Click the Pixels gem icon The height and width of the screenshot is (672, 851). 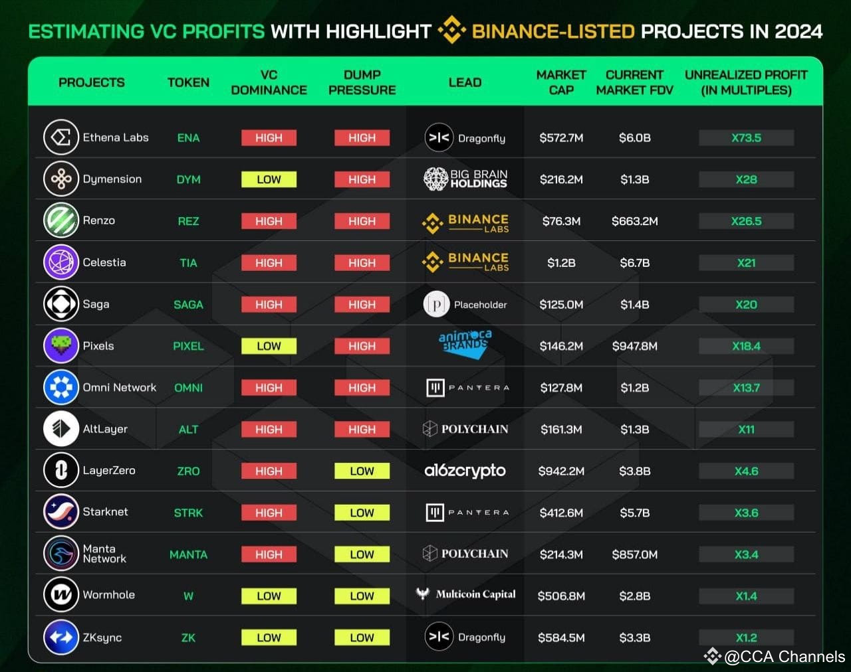click(x=61, y=345)
